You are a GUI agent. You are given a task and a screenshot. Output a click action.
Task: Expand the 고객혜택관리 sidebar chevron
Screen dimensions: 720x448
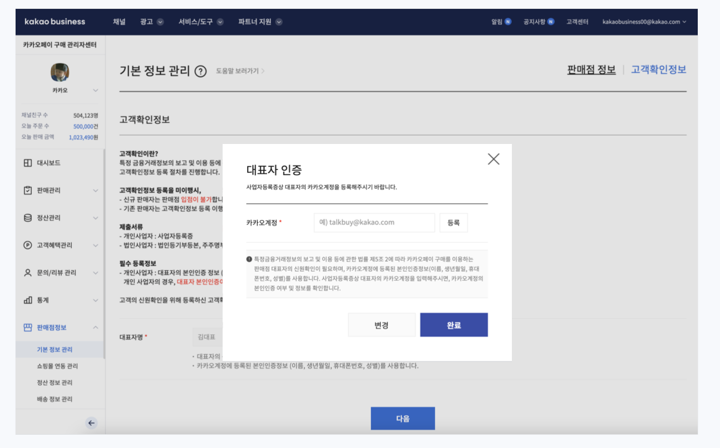point(95,245)
